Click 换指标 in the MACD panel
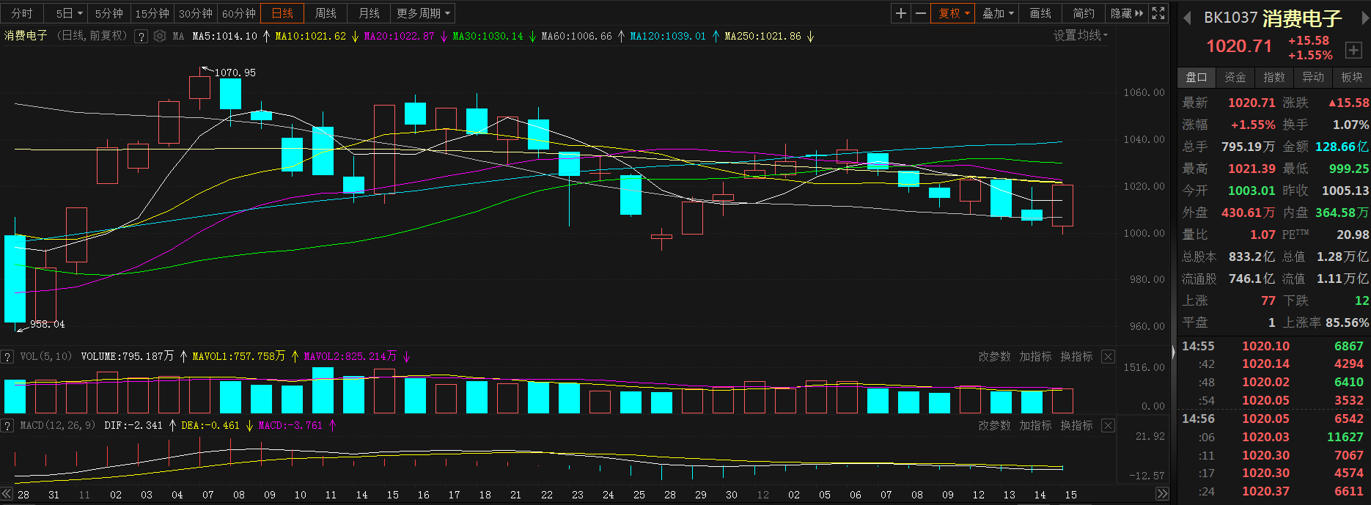Image resolution: width=1371 pixels, height=505 pixels. (x=1076, y=426)
